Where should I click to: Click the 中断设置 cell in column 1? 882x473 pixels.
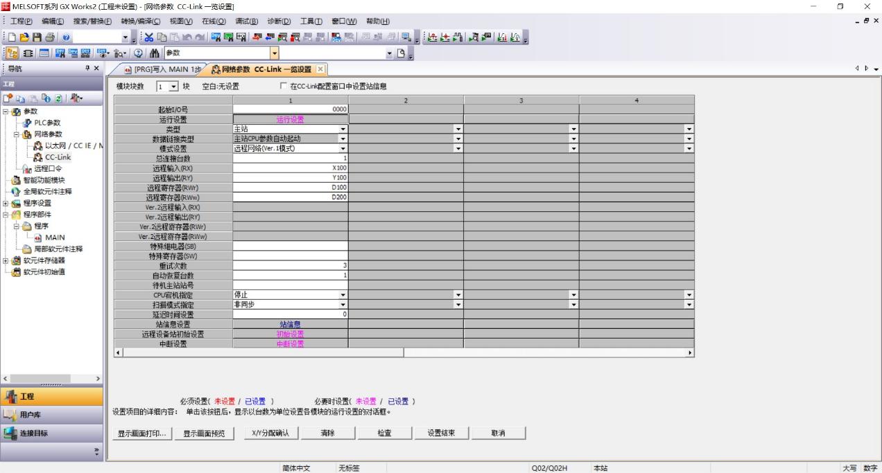point(291,343)
